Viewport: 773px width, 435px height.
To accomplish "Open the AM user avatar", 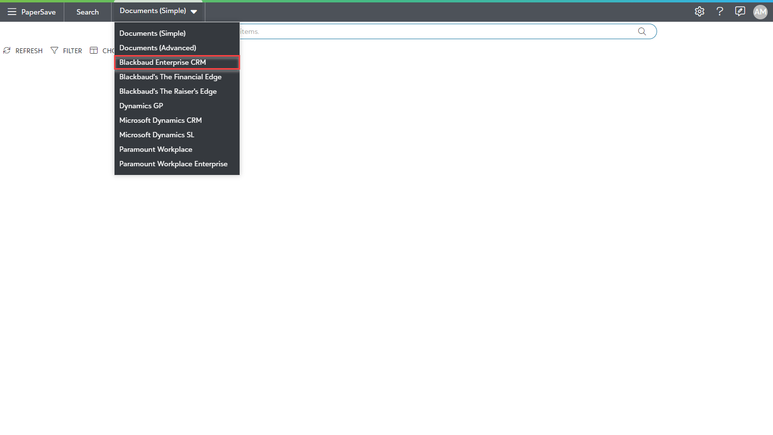I will (x=760, y=12).
